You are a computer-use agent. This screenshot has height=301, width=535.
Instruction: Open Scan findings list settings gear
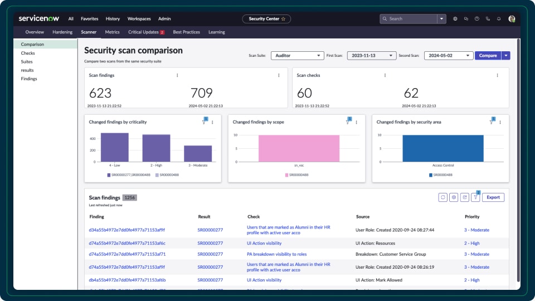(x=454, y=197)
